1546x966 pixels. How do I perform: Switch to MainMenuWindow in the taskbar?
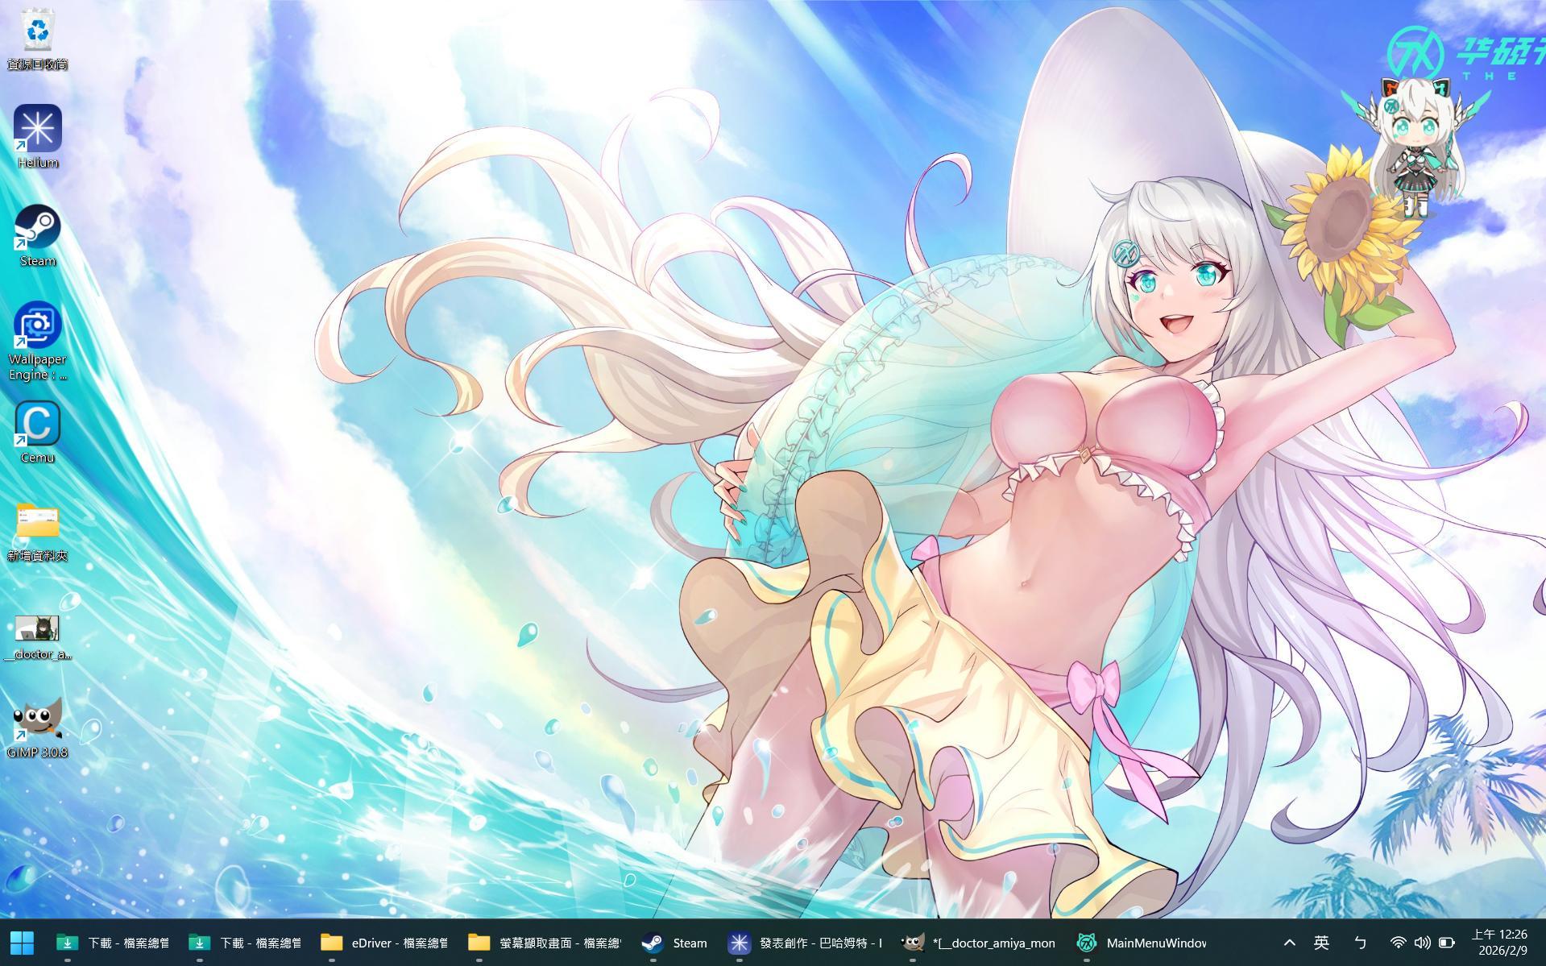coord(1142,943)
